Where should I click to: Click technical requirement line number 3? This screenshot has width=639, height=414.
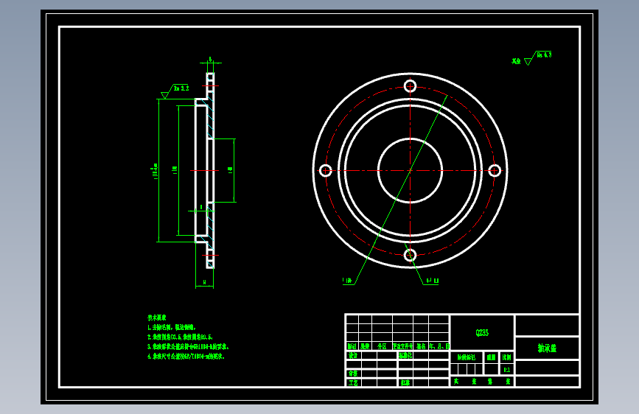(x=188, y=347)
